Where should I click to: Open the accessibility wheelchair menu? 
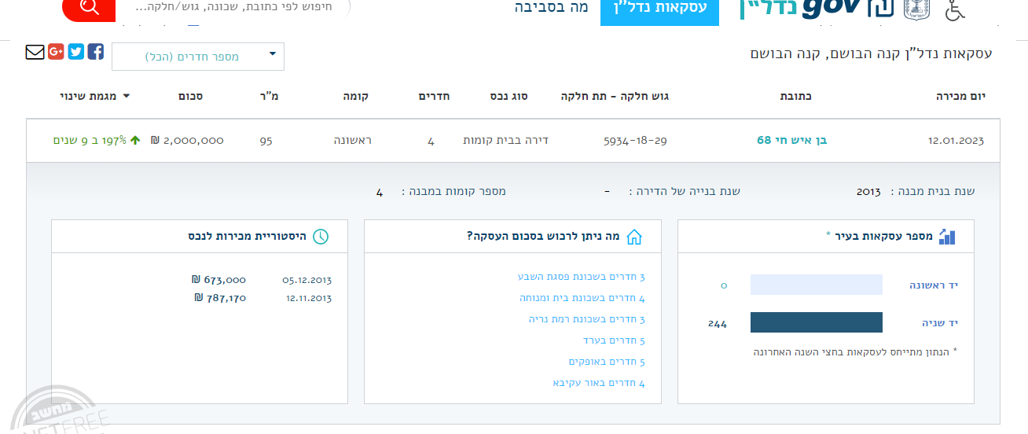coord(954,9)
